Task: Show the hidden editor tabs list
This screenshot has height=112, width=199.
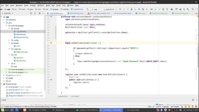Action: (196, 13)
